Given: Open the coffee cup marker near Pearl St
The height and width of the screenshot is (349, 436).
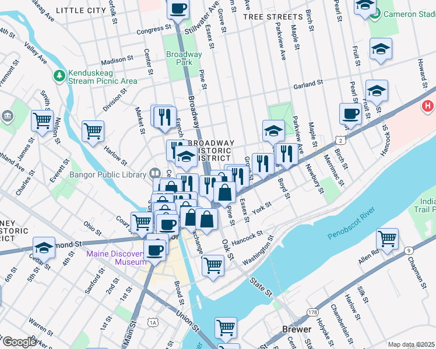Looking at the screenshot, I should pyautogui.click(x=350, y=115).
